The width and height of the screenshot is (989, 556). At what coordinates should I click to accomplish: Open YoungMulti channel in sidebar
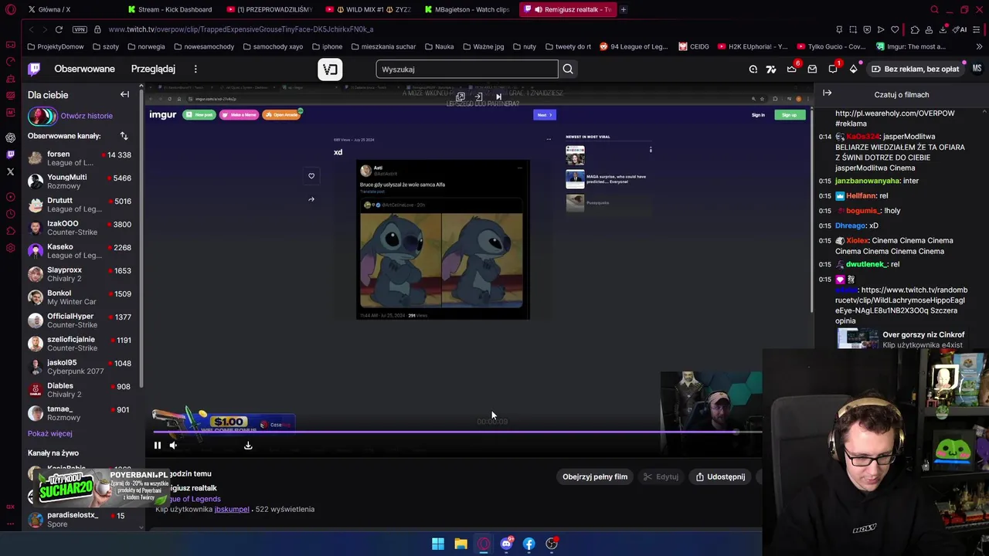80,181
